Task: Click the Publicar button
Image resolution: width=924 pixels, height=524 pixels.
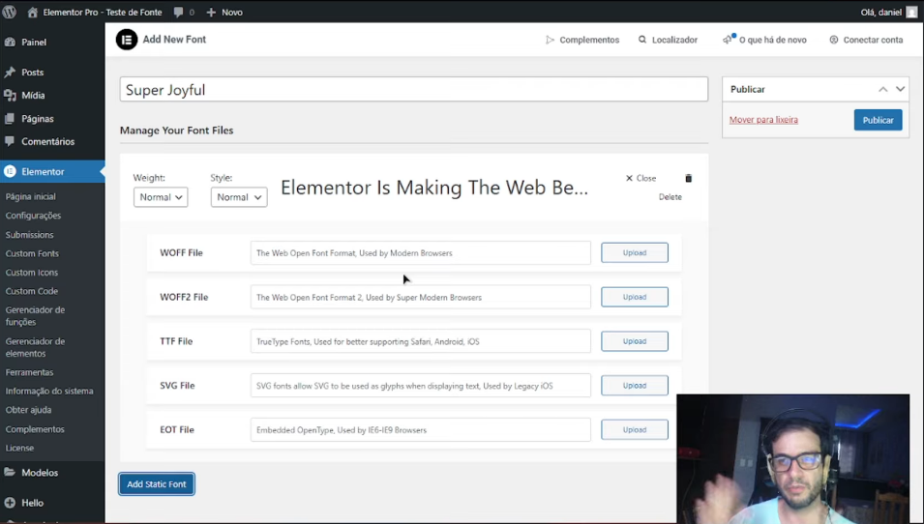Action: (878, 120)
